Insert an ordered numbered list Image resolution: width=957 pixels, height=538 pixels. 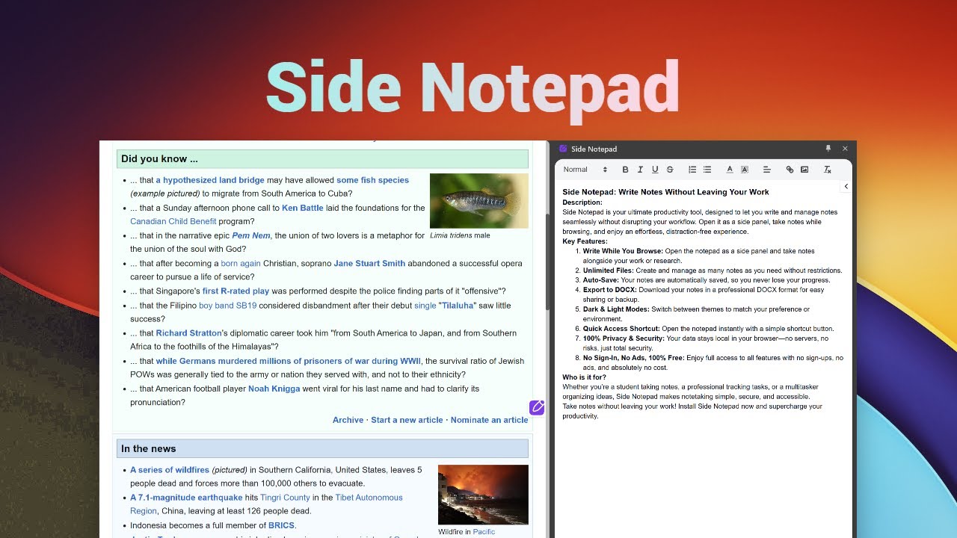coord(692,170)
